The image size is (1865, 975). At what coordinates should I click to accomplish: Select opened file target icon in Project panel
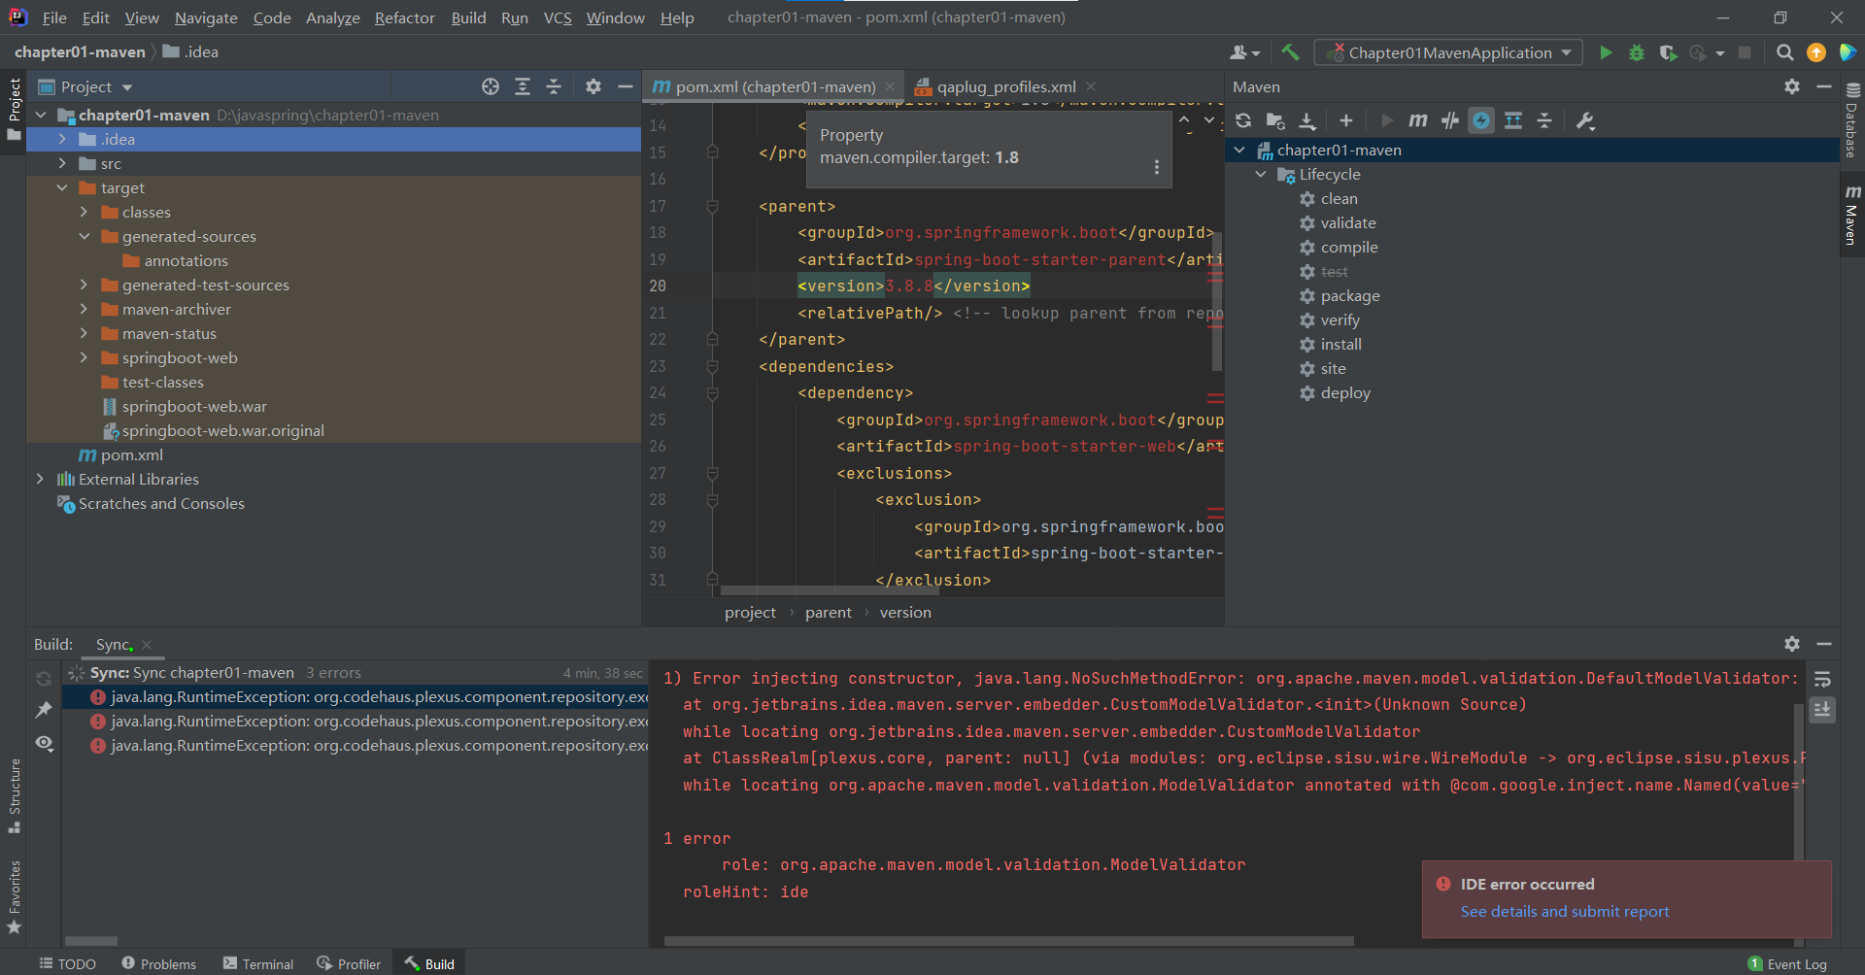click(x=491, y=86)
